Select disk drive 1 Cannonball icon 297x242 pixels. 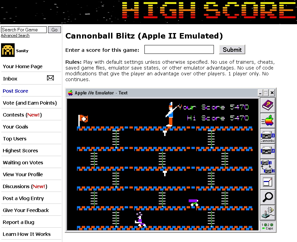pyautogui.click(x=267, y=136)
